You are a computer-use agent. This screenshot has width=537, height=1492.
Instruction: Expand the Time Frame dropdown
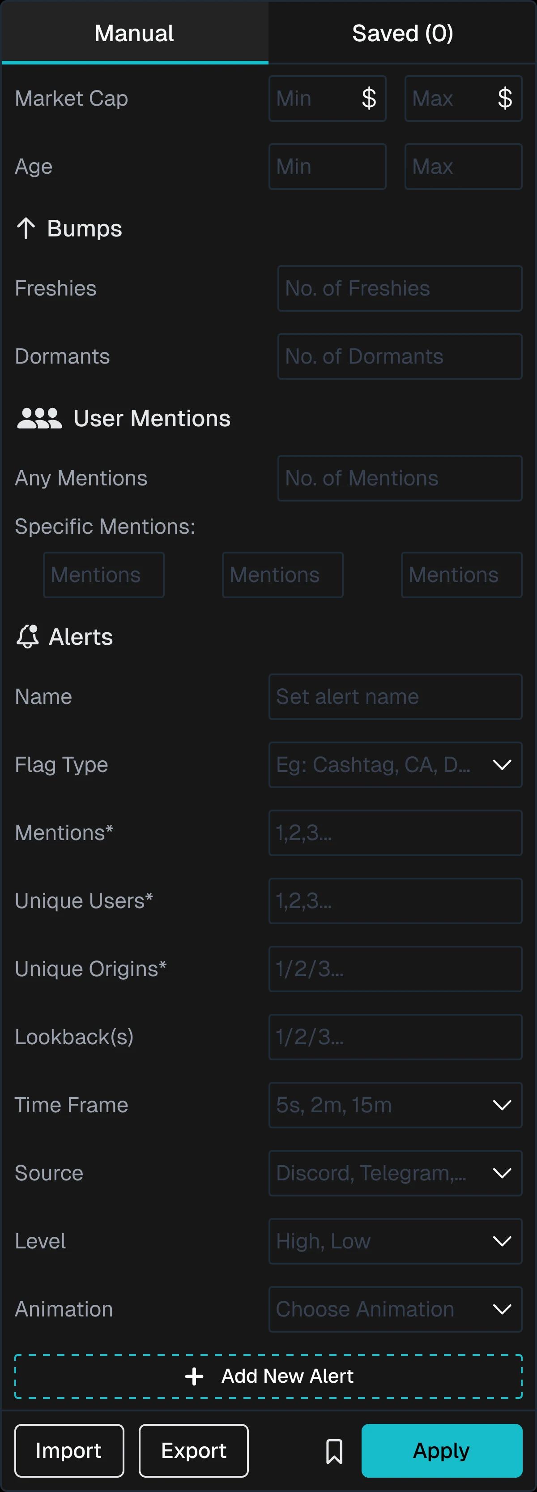point(395,1105)
